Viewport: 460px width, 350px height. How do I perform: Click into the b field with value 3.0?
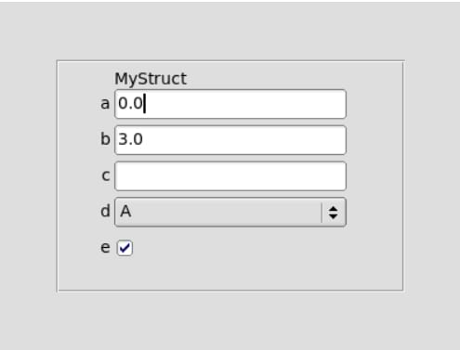(230, 140)
